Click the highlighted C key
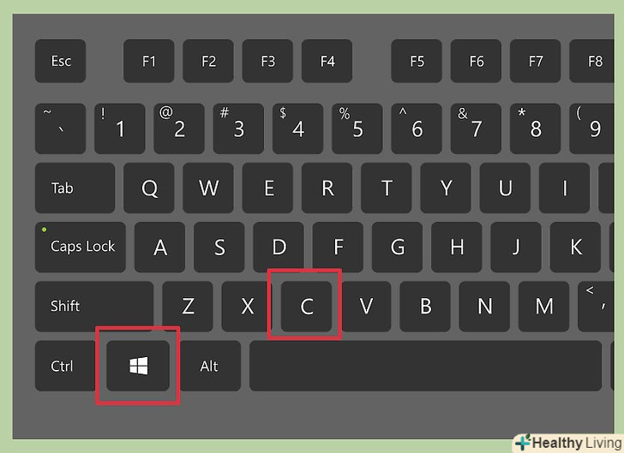Image resolution: width=624 pixels, height=453 pixels. (306, 307)
